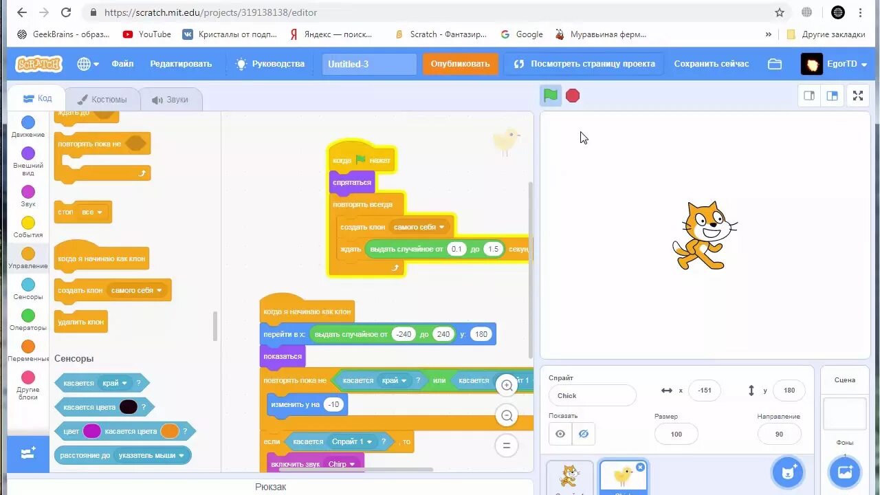Screen dimensions: 880x495
Task: Pick the purple color swatch in цвет block
Action: click(x=91, y=431)
